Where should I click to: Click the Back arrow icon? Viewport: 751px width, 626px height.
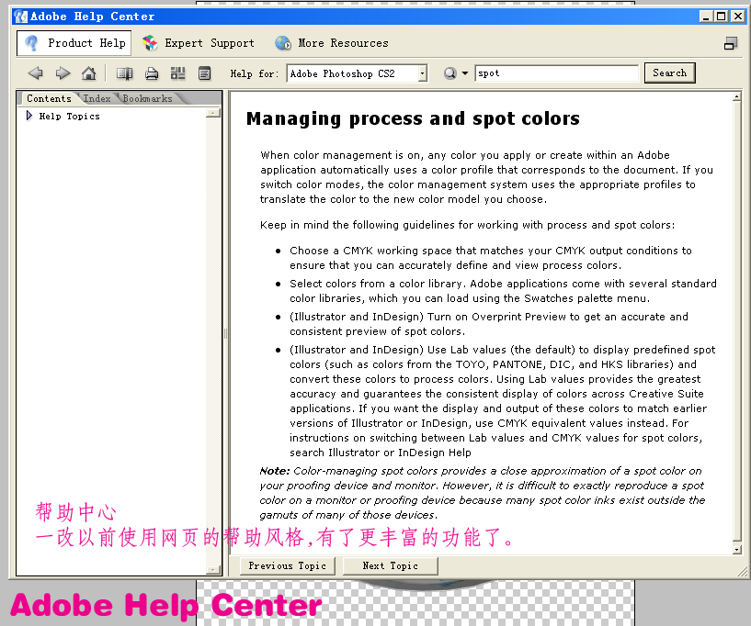[x=36, y=73]
